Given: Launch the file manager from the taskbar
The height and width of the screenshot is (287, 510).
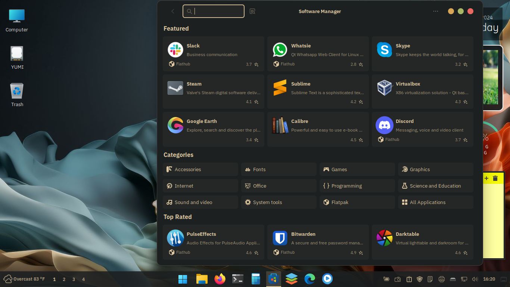Looking at the screenshot, I should [x=202, y=279].
